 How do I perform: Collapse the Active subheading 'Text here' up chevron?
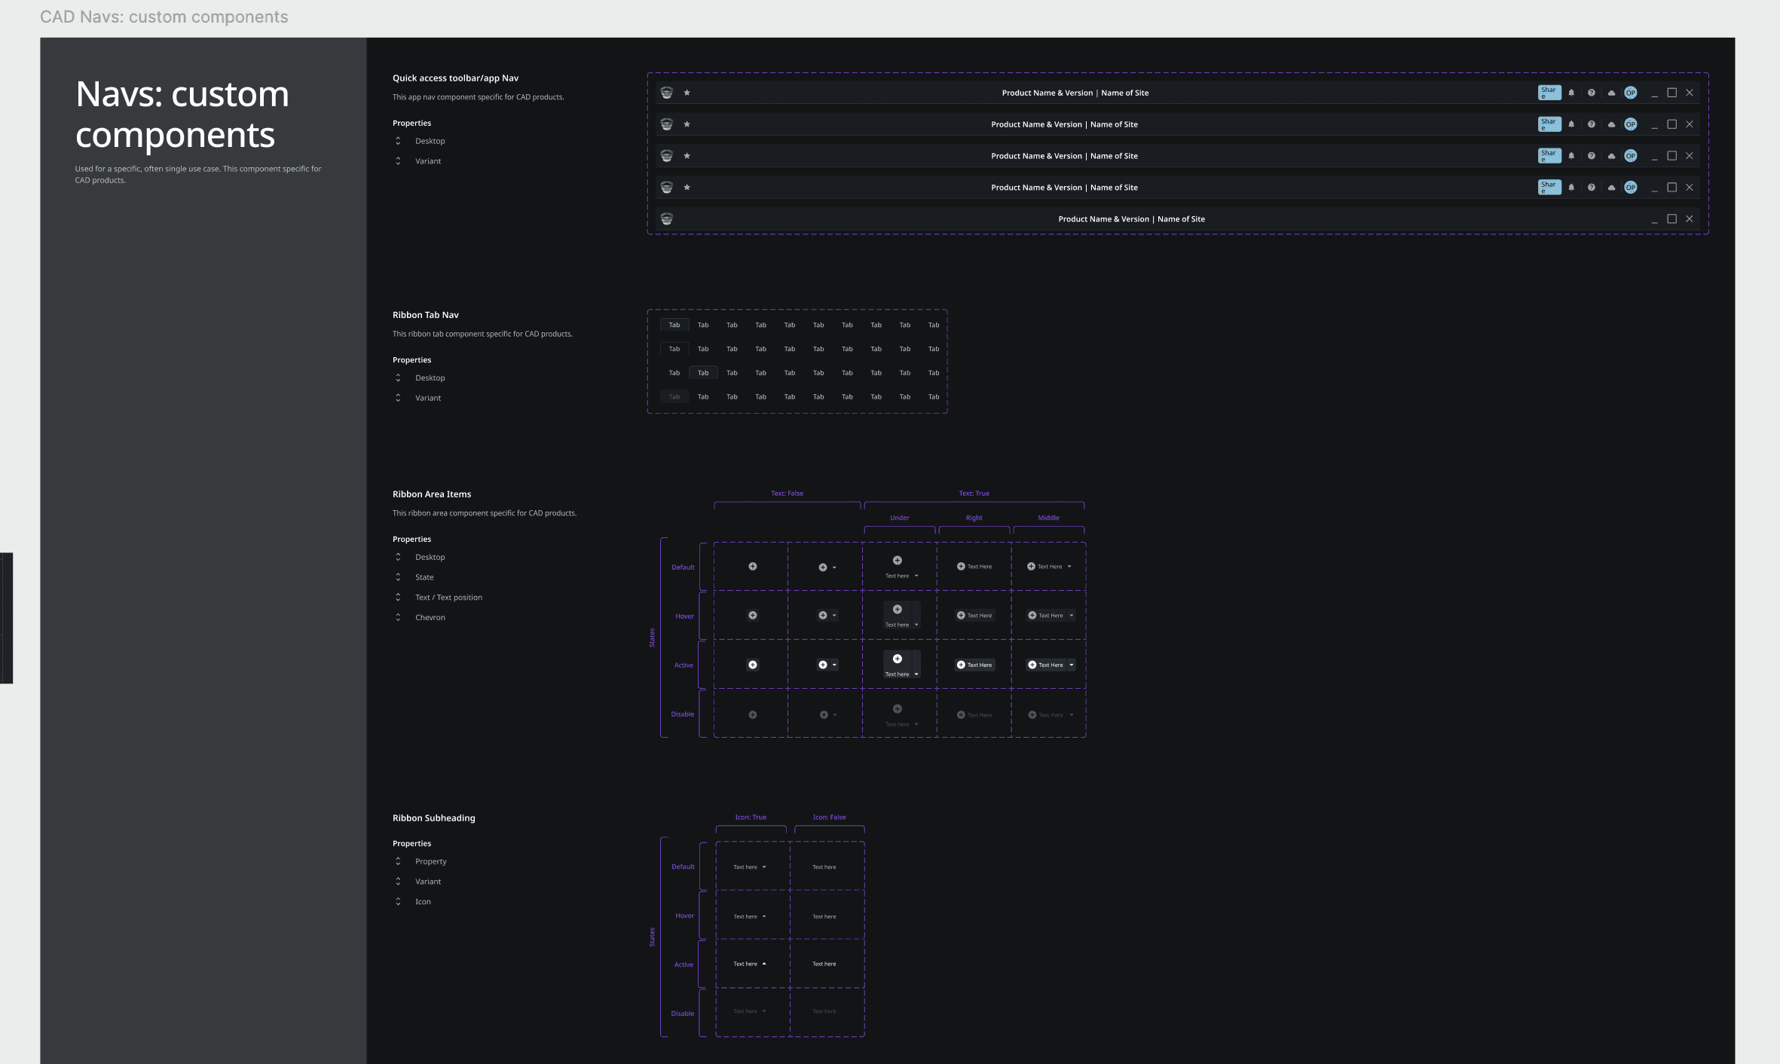tap(764, 964)
